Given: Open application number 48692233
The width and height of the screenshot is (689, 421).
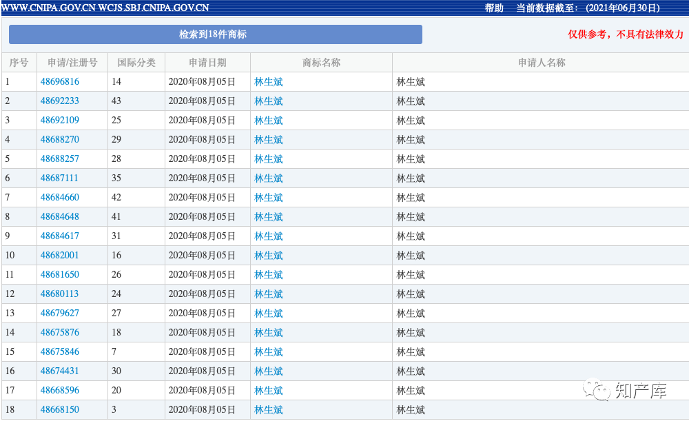Looking at the screenshot, I should [x=59, y=101].
